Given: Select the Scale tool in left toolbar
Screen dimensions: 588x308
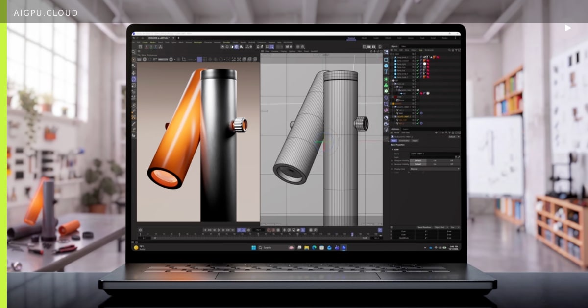Looking at the screenshot, I should tap(134, 86).
